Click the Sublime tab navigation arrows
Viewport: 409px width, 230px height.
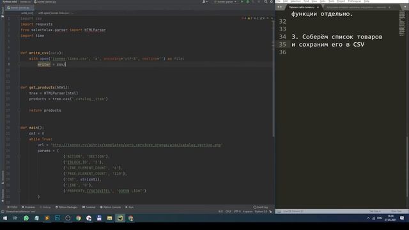tap(279, 7)
